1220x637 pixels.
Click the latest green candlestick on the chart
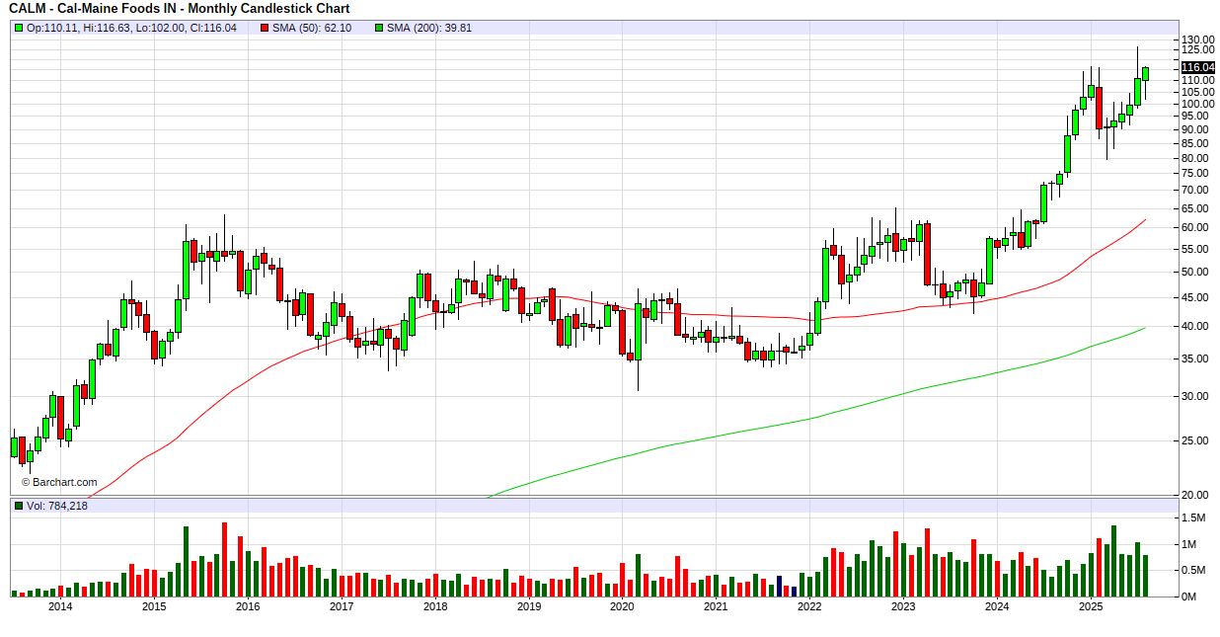pyautogui.click(x=1145, y=74)
